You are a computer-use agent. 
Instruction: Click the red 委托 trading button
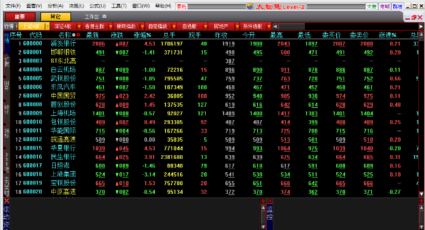[181, 6]
